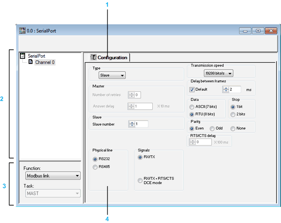Expand the Function dropdown showing Modbus link
Viewport: 281px width, 223px height.
pos(52,175)
